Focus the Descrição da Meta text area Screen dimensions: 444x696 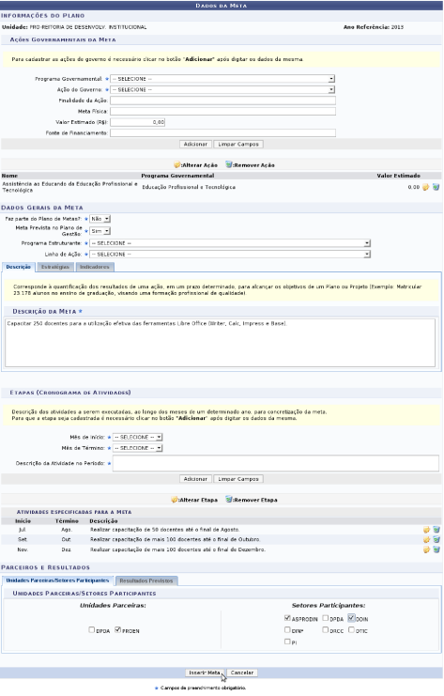[220, 343]
